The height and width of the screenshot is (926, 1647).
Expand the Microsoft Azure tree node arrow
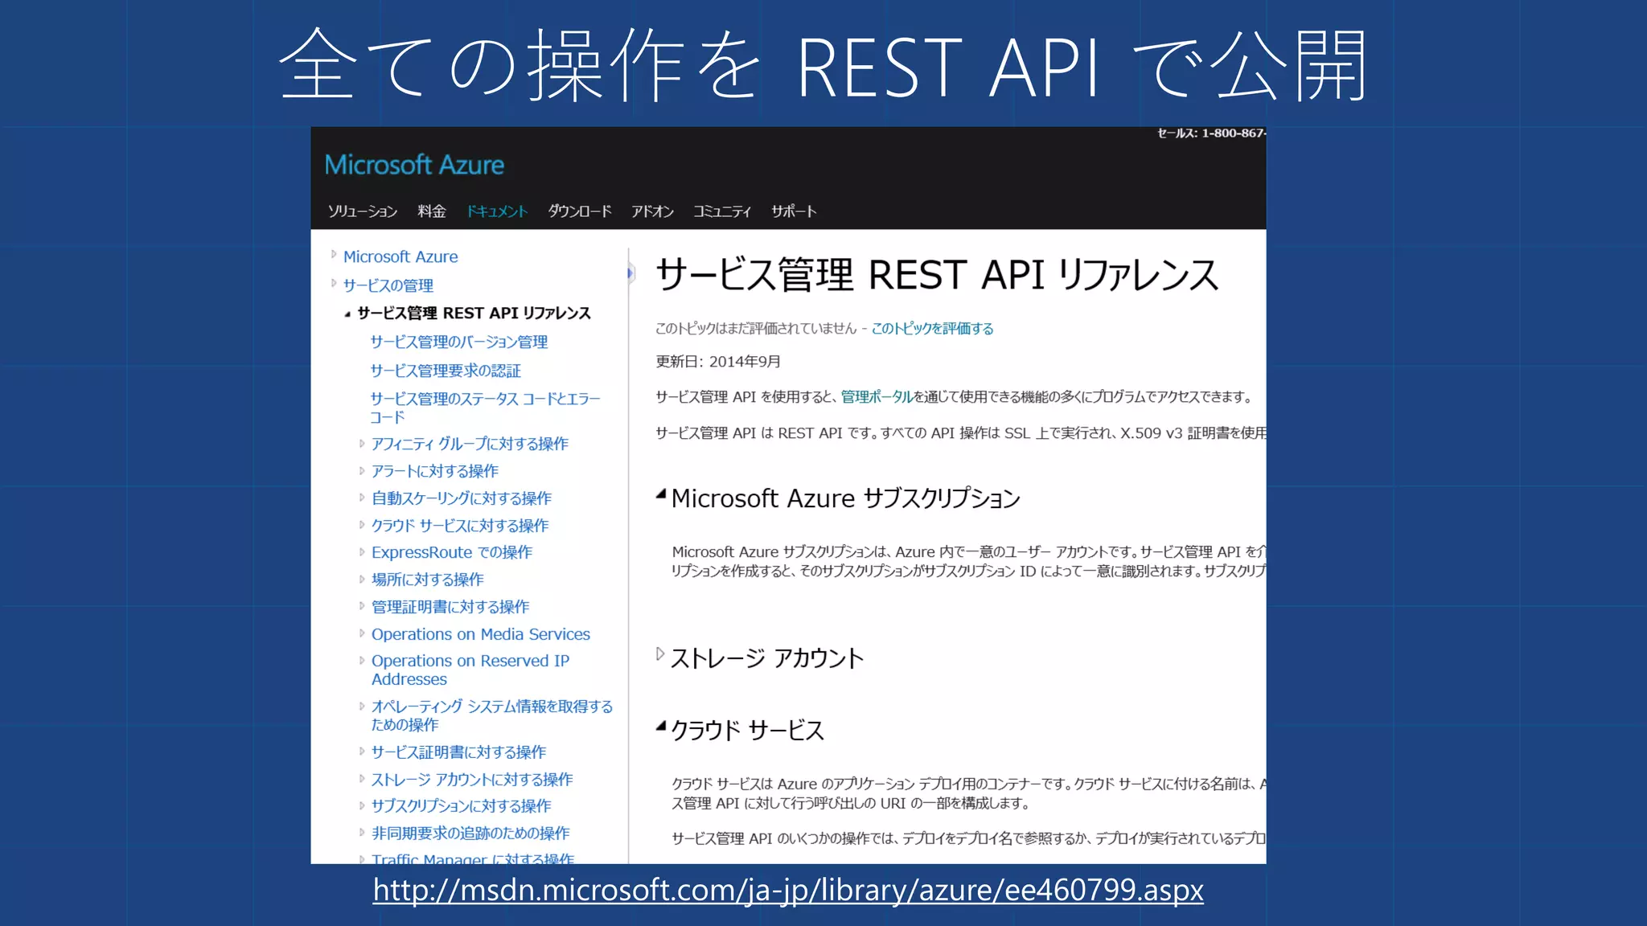coord(334,255)
